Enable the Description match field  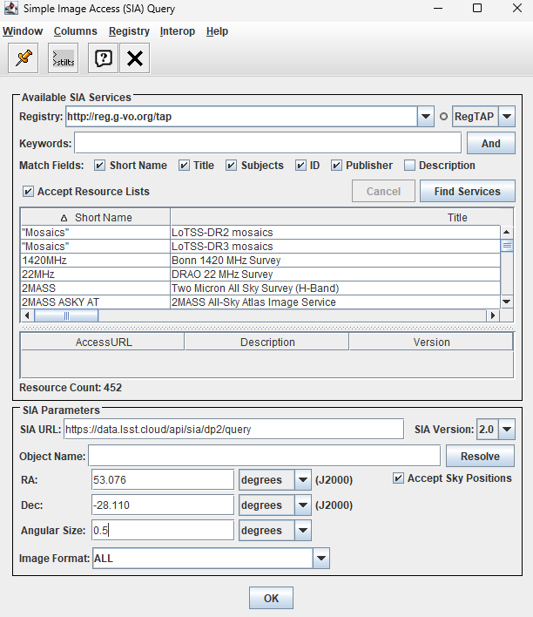[409, 166]
